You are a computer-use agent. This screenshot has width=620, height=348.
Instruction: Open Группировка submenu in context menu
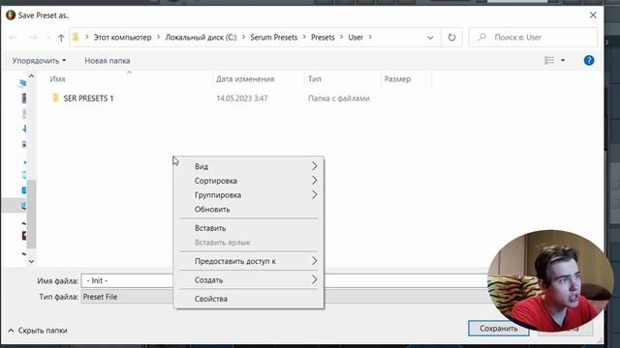click(x=249, y=195)
